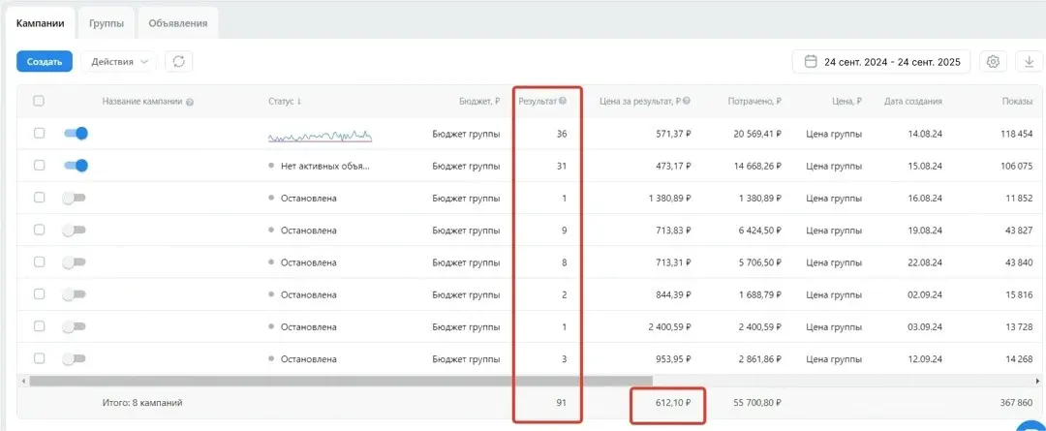This screenshot has width=1046, height=431.
Task: Click help icon beside Название кампании
Action: pos(190,102)
